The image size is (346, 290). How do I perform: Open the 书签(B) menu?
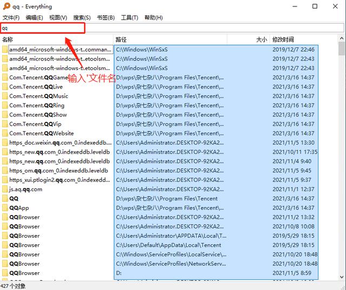[105, 18]
